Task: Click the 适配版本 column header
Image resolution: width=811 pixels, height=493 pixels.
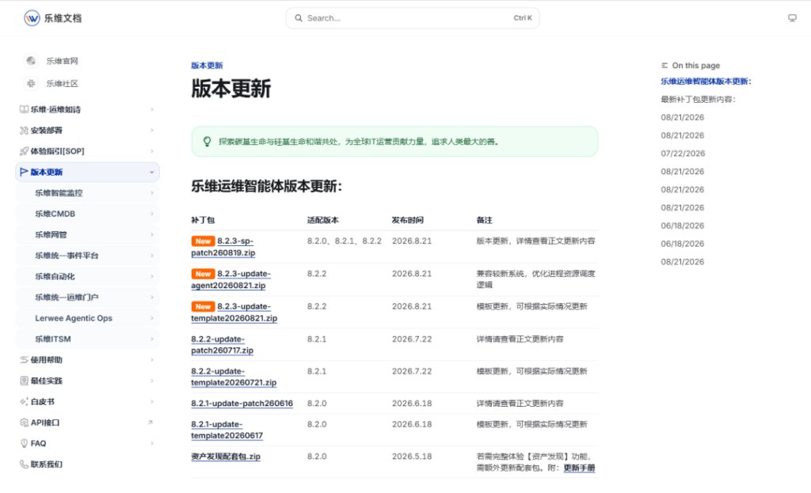Action: (x=323, y=220)
